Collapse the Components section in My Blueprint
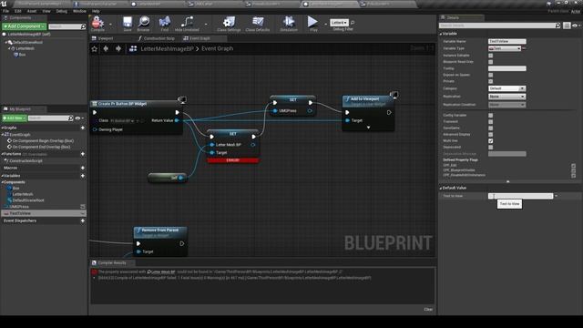Viewport: 583px width, 328px height. (2, 182)
